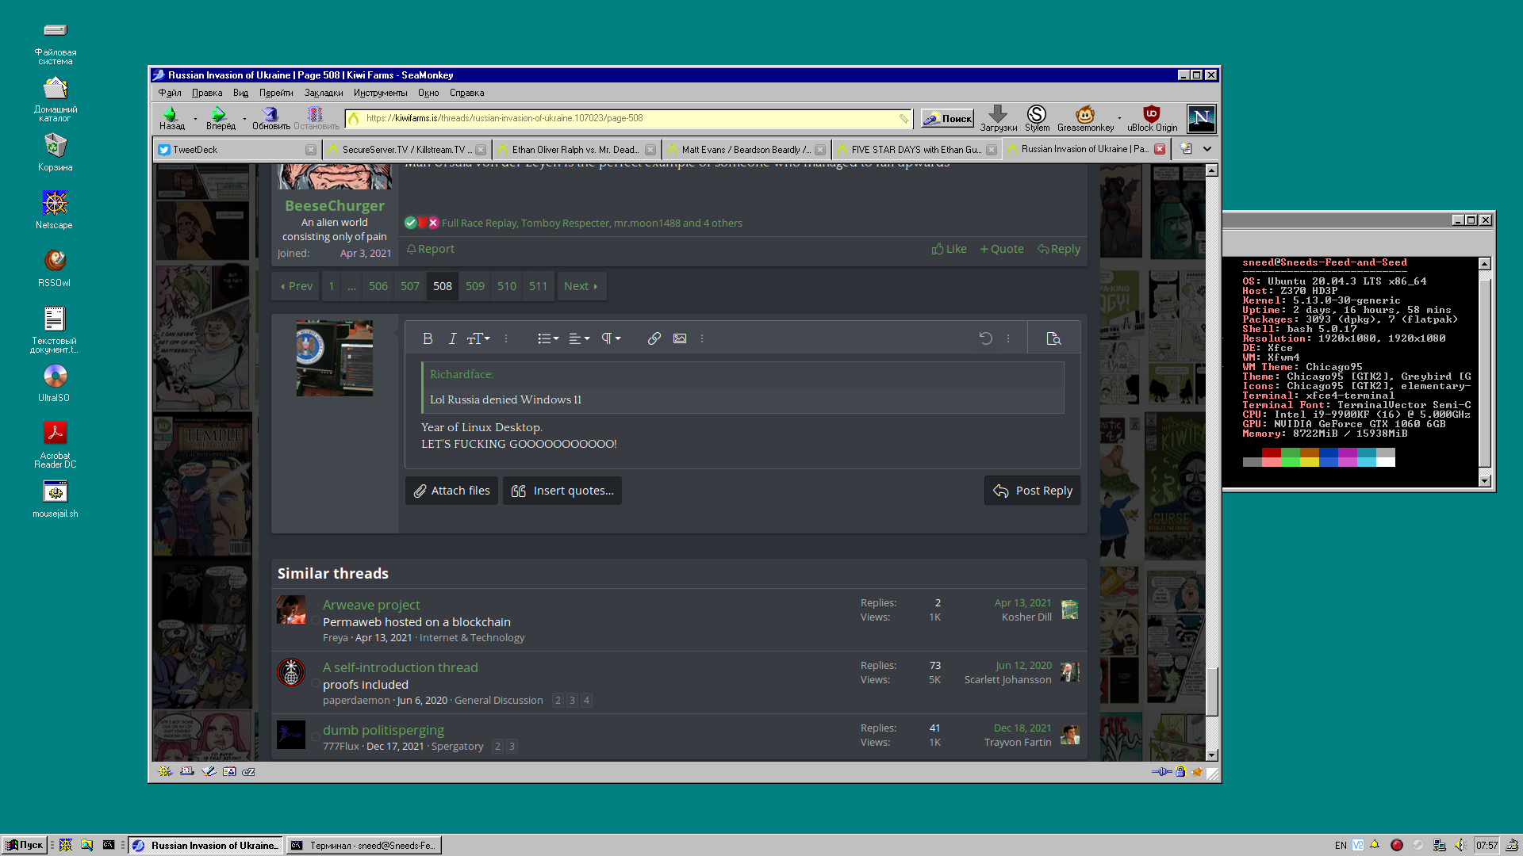Expand the text alignment dropdown
Viewport: 1523px width, 856px height.
tap(579, 338)
